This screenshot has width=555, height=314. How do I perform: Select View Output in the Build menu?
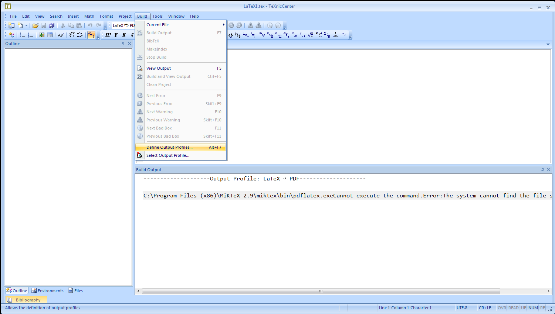tap(159, 68)
